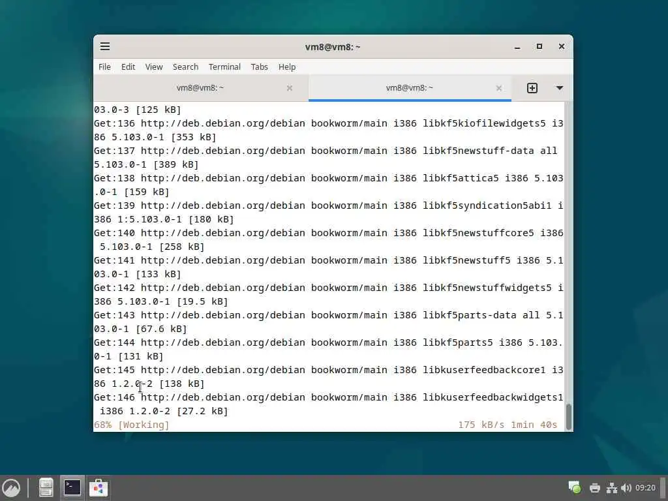The width and height of the screenshot is (668, 501).
Task: Minimize the terminal window
Action: click(x=517, y=47)
